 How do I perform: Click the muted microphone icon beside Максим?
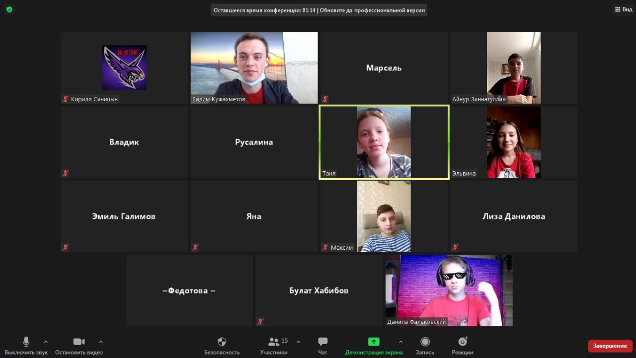point(325,247)
